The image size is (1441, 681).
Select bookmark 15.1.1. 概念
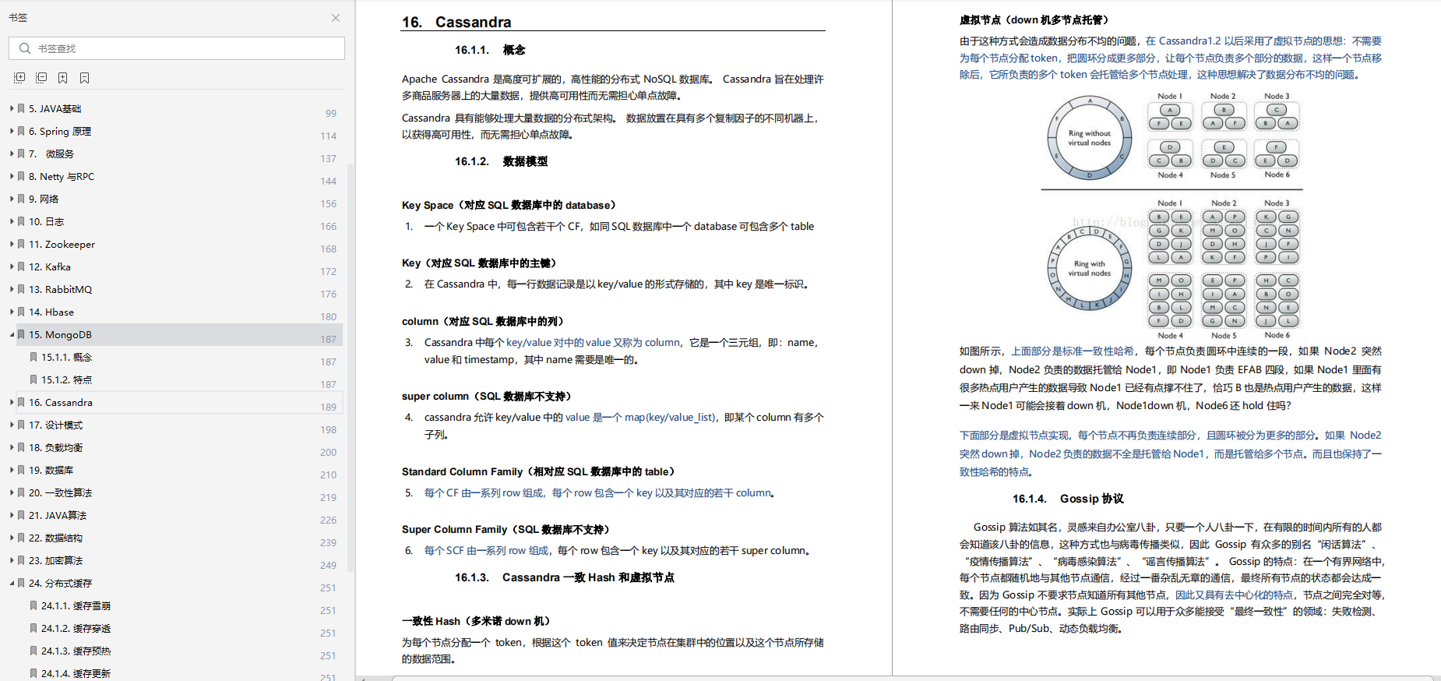click(67, 358)
